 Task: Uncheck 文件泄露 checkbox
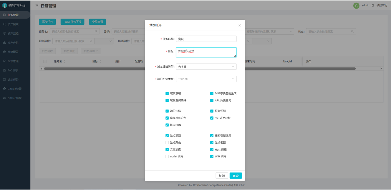[167, 150]
